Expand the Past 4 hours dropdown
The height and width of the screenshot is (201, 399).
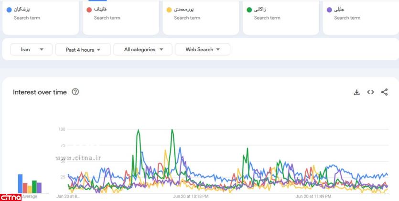(x=83, y=50)
